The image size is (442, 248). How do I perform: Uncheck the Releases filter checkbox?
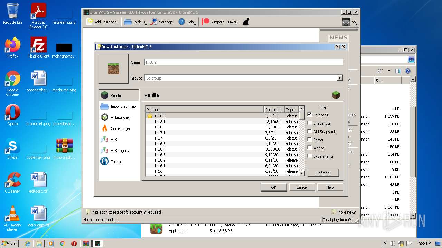click(309, 115)
